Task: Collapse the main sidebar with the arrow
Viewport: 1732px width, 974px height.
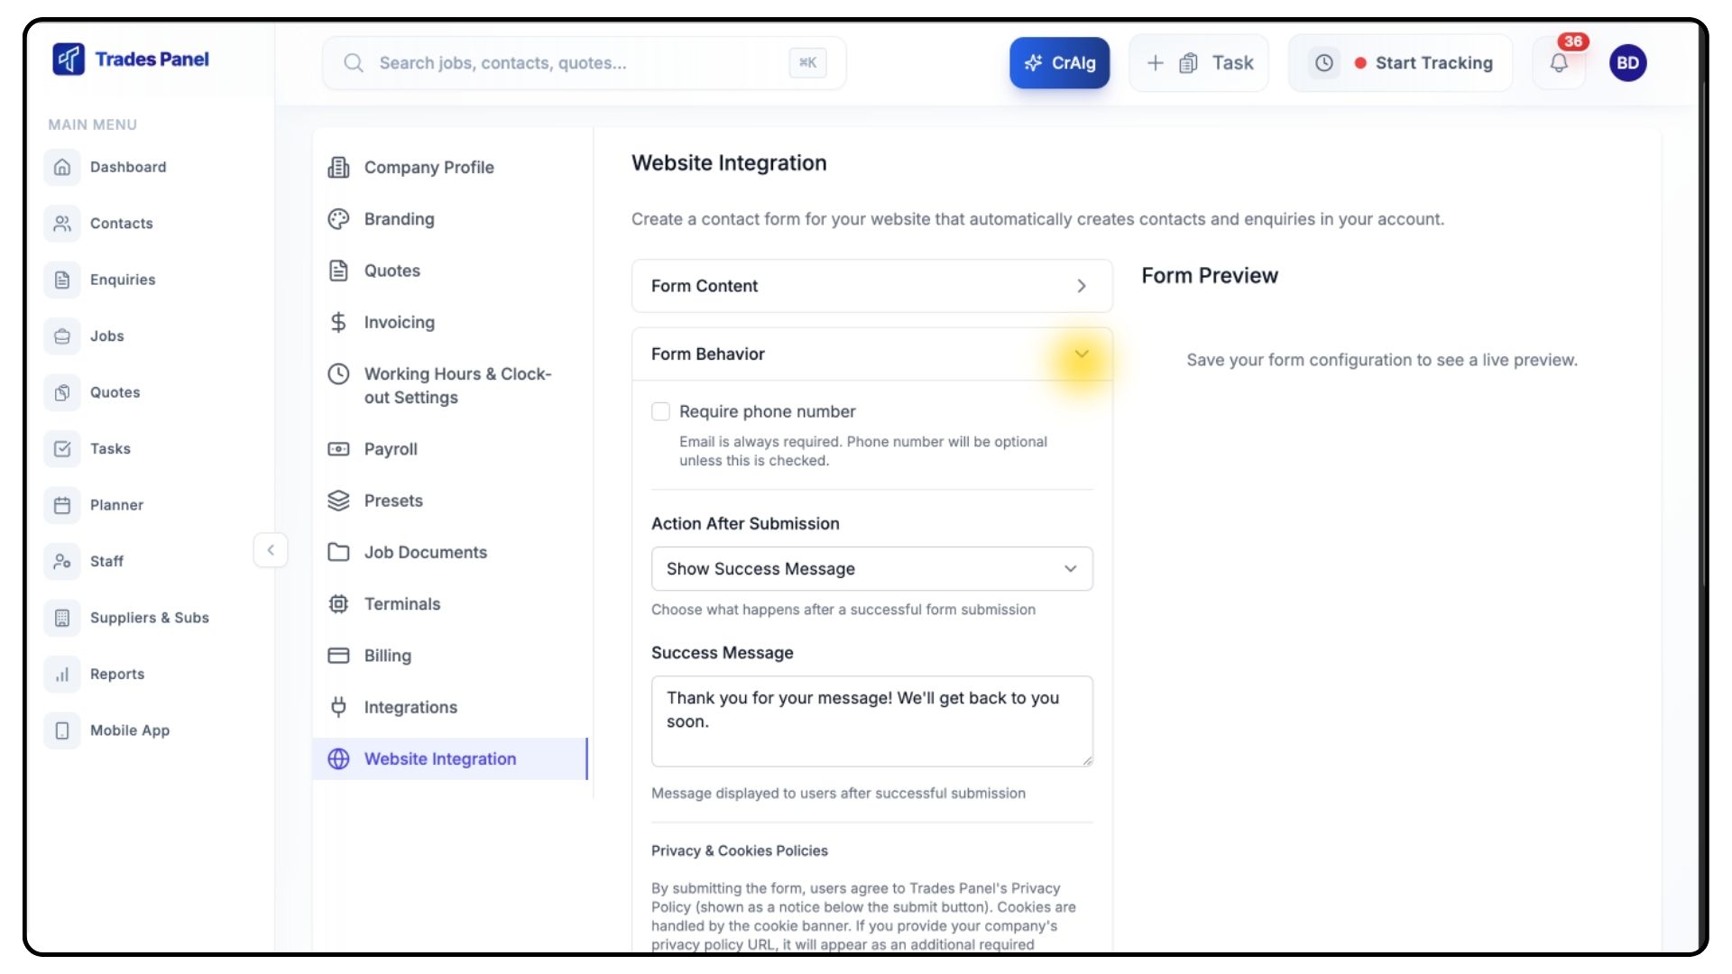Action: [270, 550]
